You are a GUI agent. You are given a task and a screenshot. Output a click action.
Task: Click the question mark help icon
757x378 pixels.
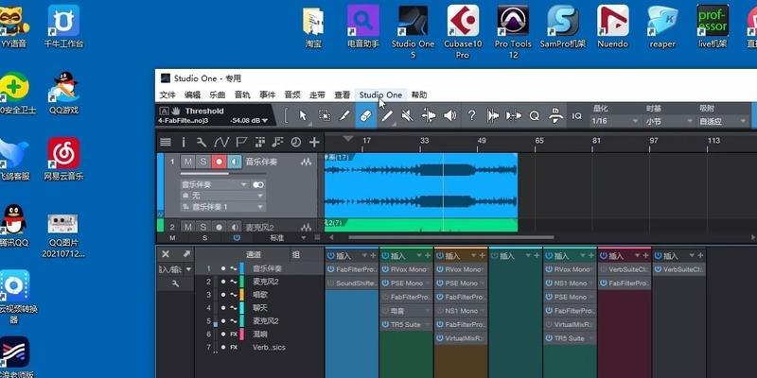471,115
